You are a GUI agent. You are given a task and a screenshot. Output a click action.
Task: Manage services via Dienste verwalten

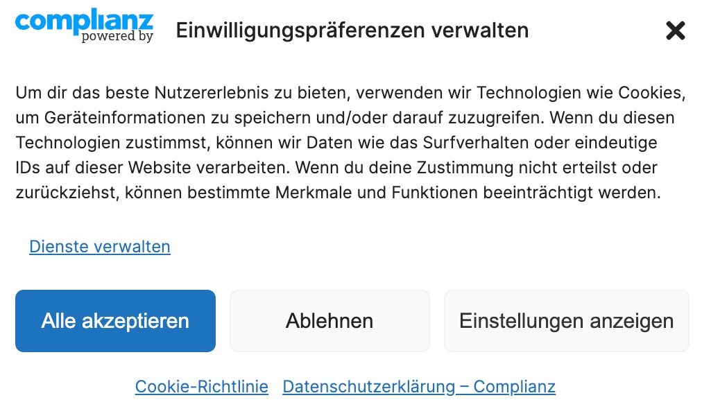click(x=100, y=247)
